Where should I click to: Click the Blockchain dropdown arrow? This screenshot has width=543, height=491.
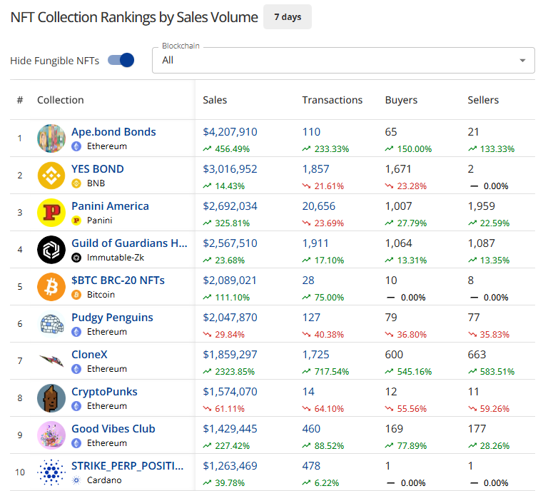[x=523, y=61]
